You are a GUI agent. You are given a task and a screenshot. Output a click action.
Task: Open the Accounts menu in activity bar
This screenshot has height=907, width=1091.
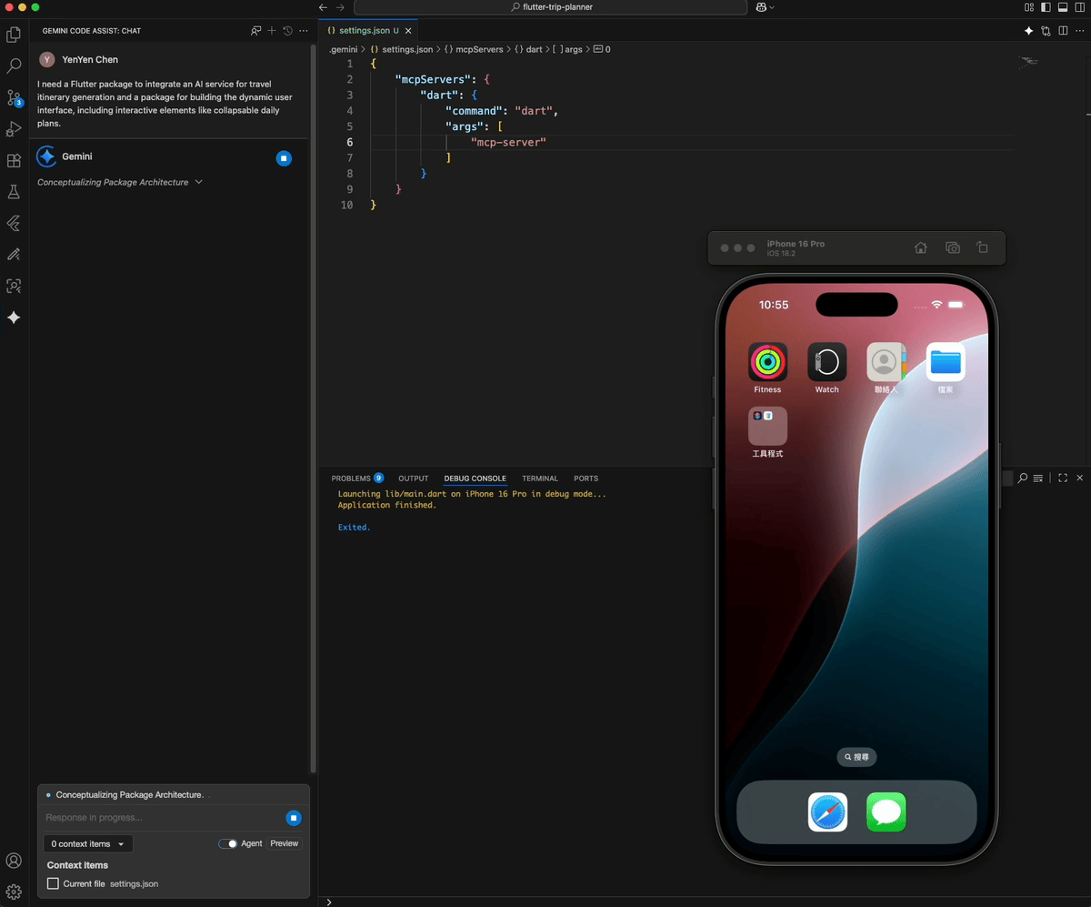click(14, 861)
